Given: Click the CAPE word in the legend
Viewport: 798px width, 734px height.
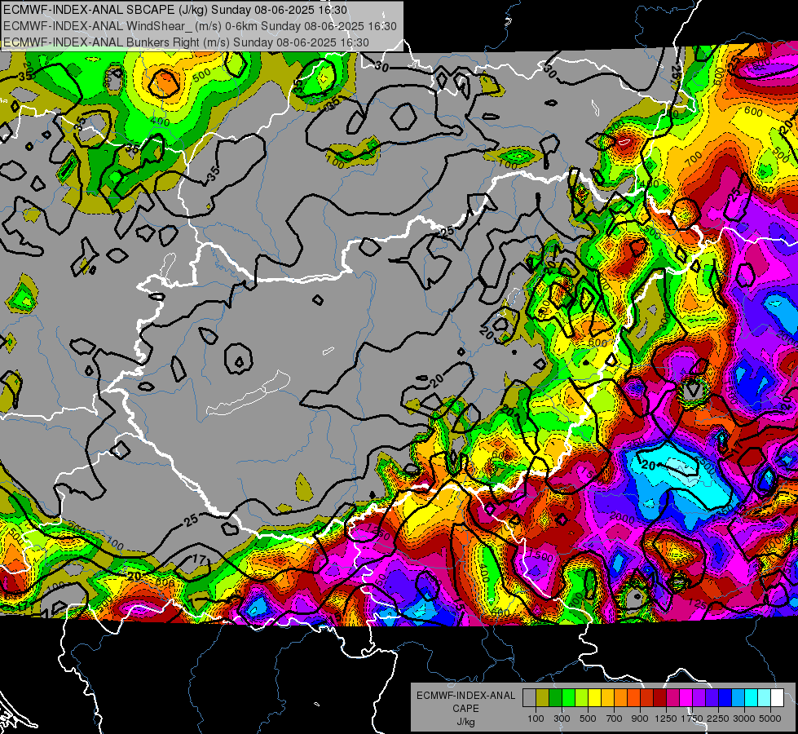Looking at the screenshot, I should (x=465, y=709).
